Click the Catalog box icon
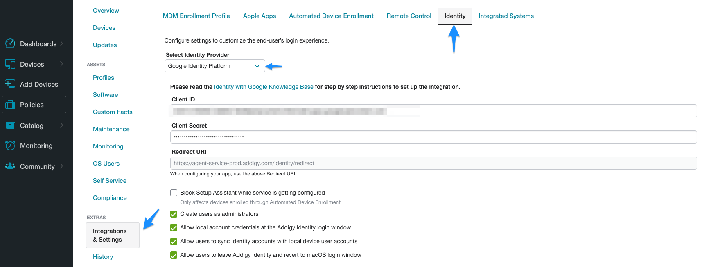The image size is (704, 267). point(10,126)
